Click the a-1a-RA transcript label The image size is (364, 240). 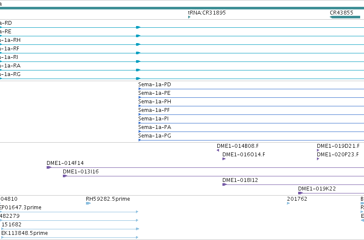(x=10, y=66)
